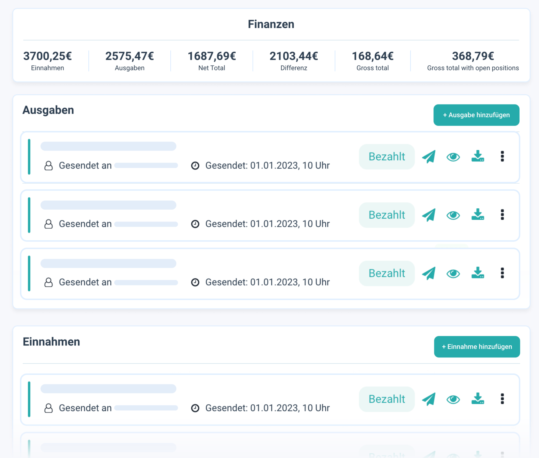Send the first Ausgaben entry via paper plane icon
The width and height of the screenshot is (539, 458).
(x=429, y=157)
